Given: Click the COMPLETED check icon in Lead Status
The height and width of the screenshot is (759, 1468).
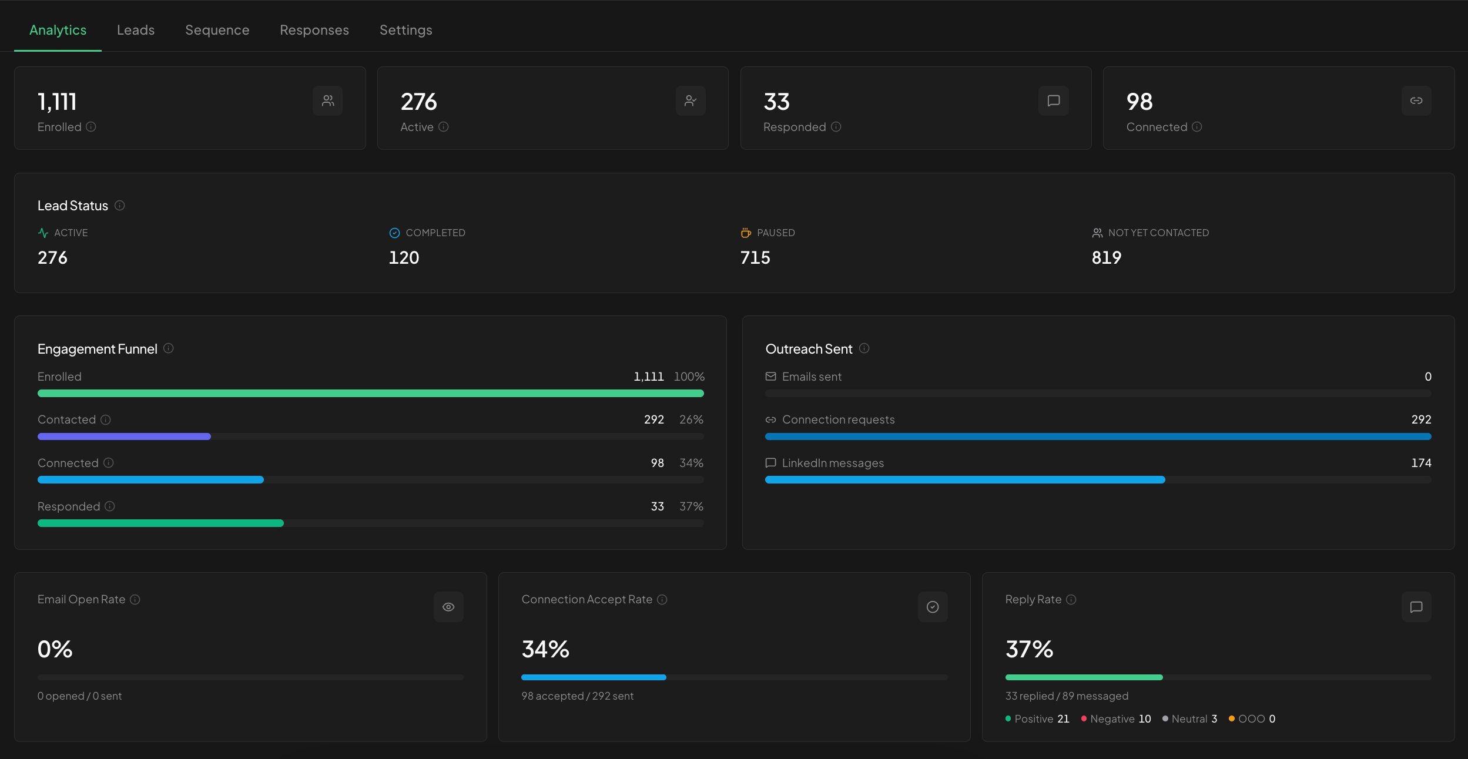Looking at the screenshot, I should pos(394,233).
